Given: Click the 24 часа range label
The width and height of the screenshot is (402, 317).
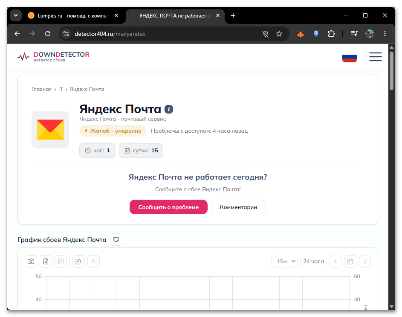Looking at the screenshot, I should tap(314, 262).
